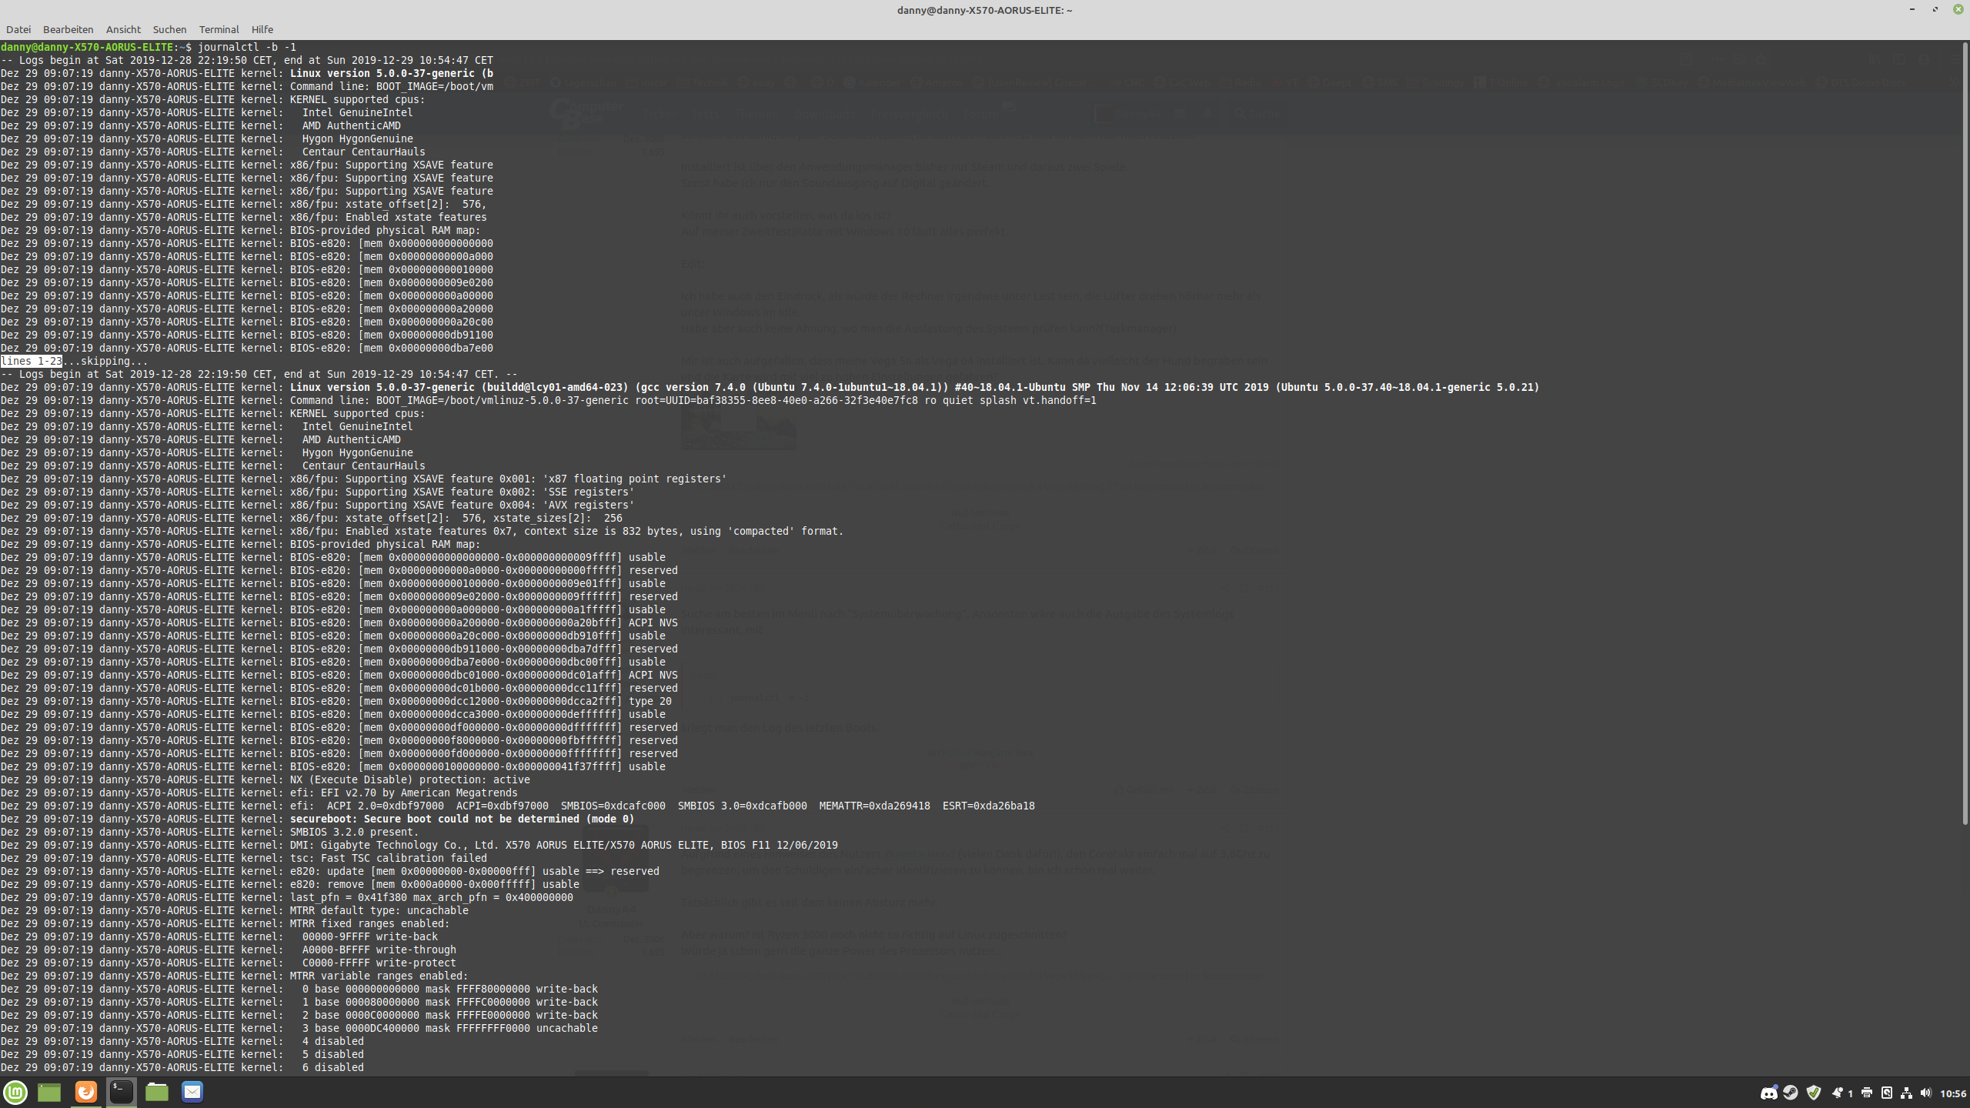Open notifications bell in tray

1838,1093
